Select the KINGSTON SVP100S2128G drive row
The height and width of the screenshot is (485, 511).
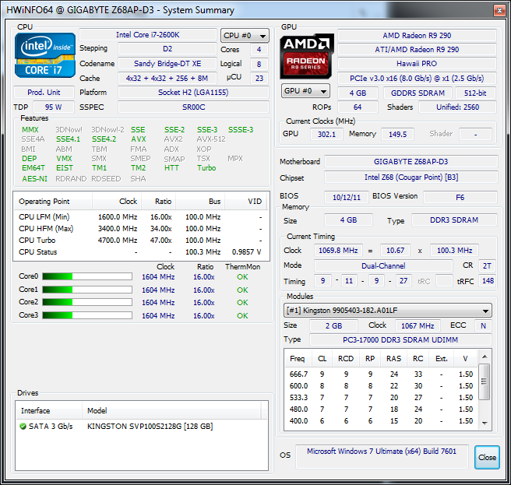click(x=142, y=427)
